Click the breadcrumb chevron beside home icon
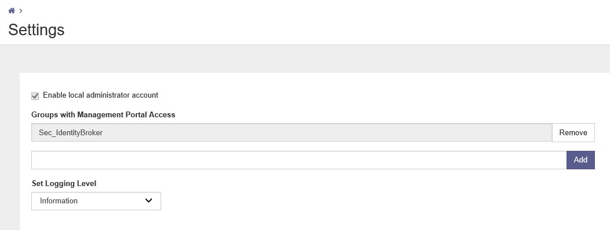Image resolution: width=610 pixels, height=230 pixels. tap(21, 11)
